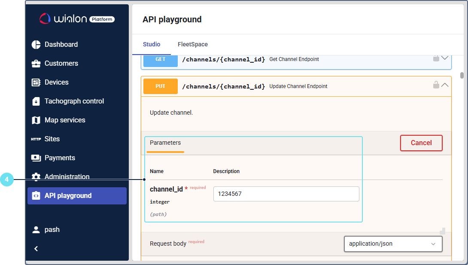
Task: Click the Sites HTTP icon
Action: point(36,139)
